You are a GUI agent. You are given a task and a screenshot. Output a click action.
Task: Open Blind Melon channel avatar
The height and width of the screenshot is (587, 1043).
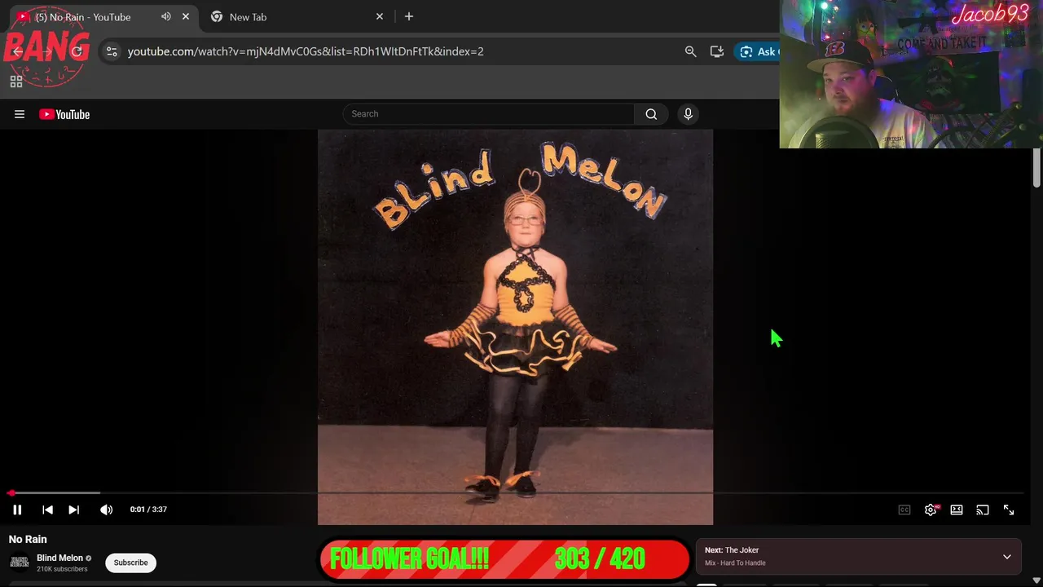coord(20,563)
